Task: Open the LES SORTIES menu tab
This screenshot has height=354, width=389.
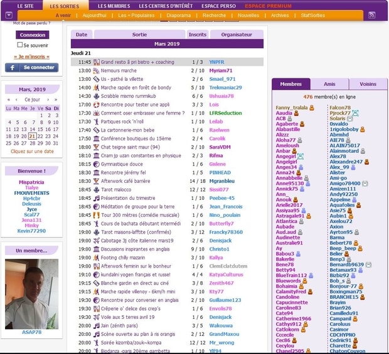Action: point(64,6)
